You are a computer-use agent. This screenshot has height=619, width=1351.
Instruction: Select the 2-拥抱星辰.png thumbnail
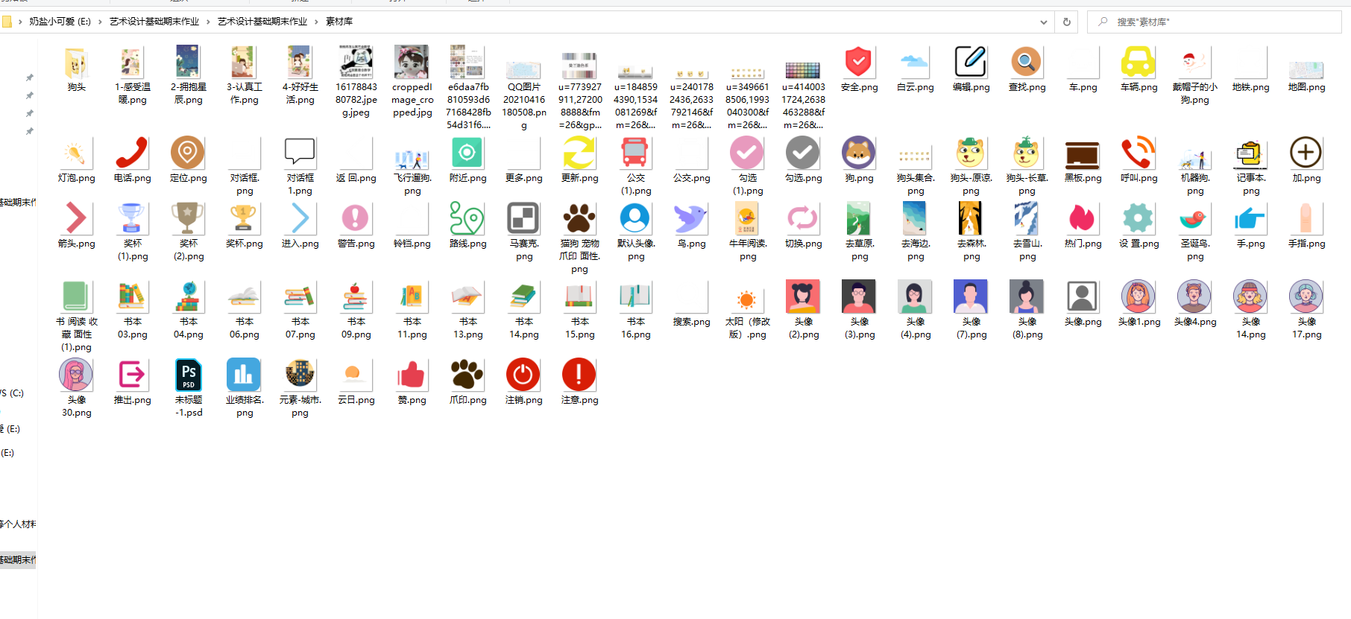188,62
